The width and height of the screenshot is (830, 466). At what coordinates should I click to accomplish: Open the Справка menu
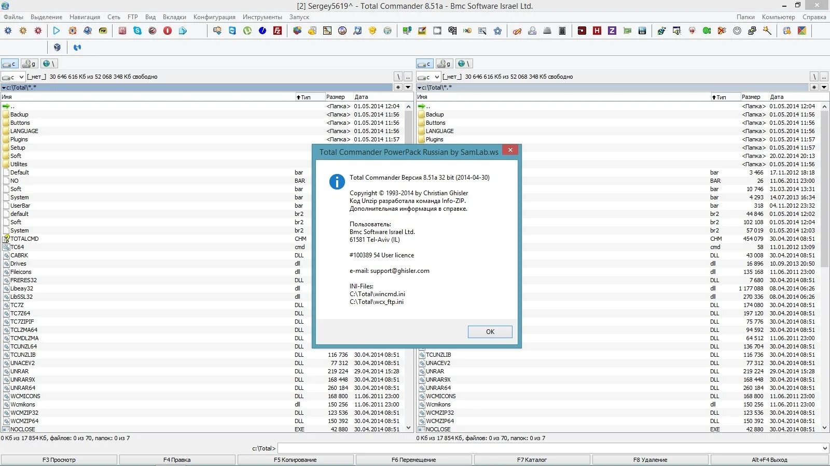814,17
